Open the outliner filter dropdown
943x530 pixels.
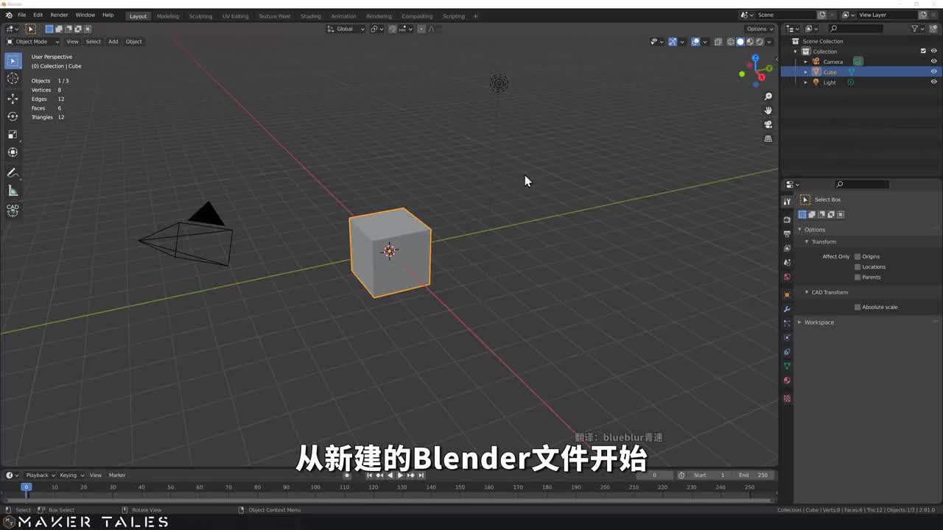tap(917, 29)
